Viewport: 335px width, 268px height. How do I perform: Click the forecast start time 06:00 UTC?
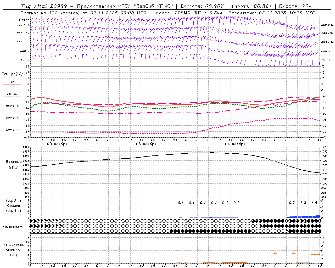(133, 13)
